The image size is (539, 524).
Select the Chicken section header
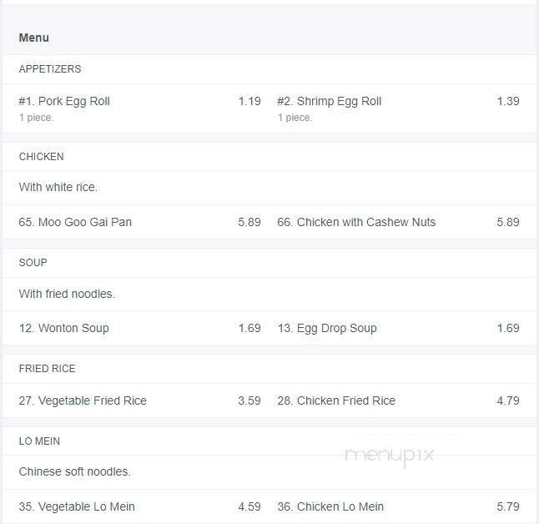click(x=42, y=157)
